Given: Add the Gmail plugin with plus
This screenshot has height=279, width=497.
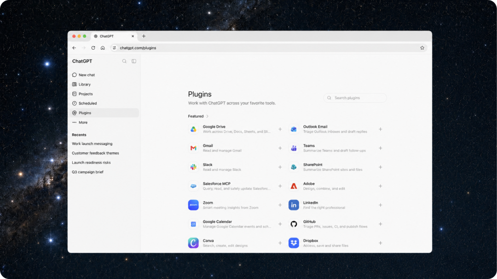Looking at the screenshot, I should tap(280, 148).
